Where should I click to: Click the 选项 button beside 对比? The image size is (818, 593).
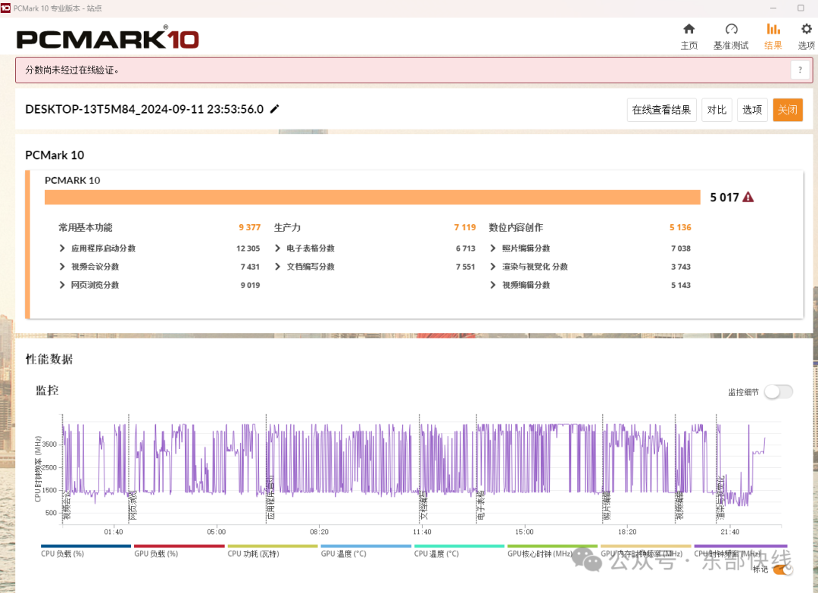point(752,110)
